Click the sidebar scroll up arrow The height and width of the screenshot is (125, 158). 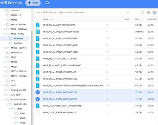[32, 9]
